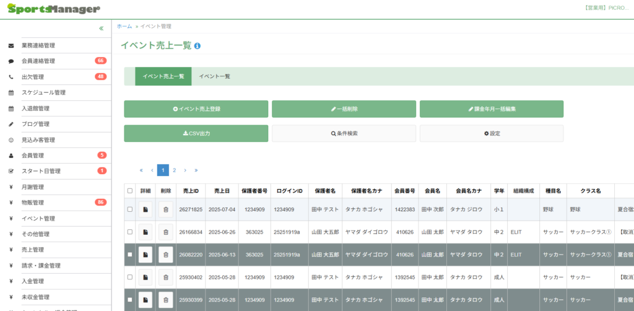
Task: Click the 売上日 column header
Action: (222, 191)
